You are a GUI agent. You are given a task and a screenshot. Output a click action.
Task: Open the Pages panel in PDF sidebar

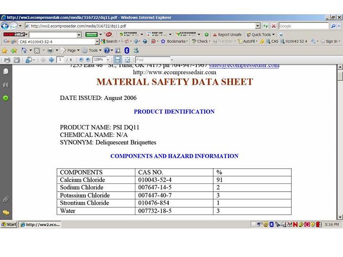tap(6, 71)
